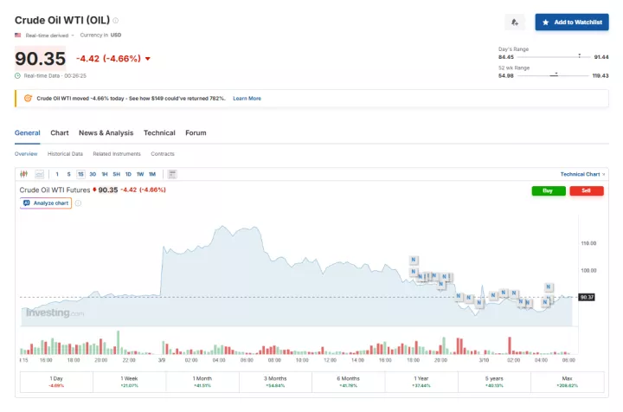Click the create alert bell icon
Screen dimensions: 623x412
coord(515,22)
